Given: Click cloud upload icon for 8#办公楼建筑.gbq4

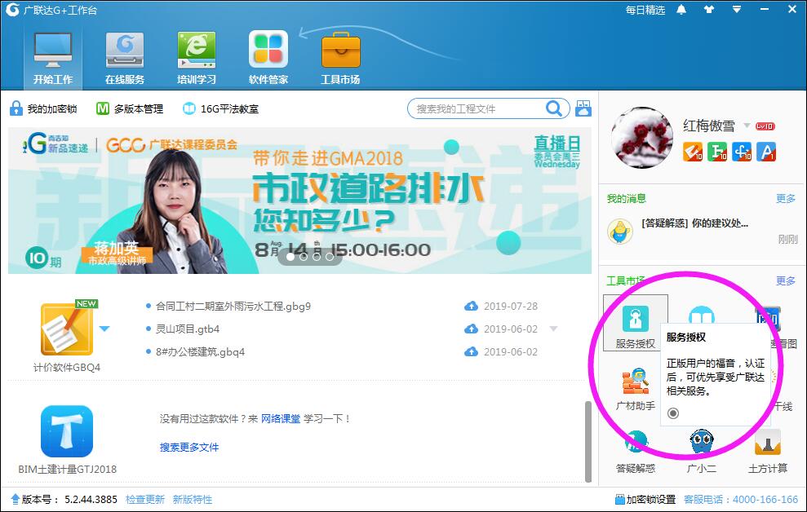Looking at the screenshot, I should click(x=471, y=351).
